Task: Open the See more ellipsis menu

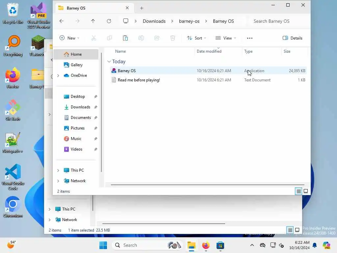Action: tap(250, 38)
